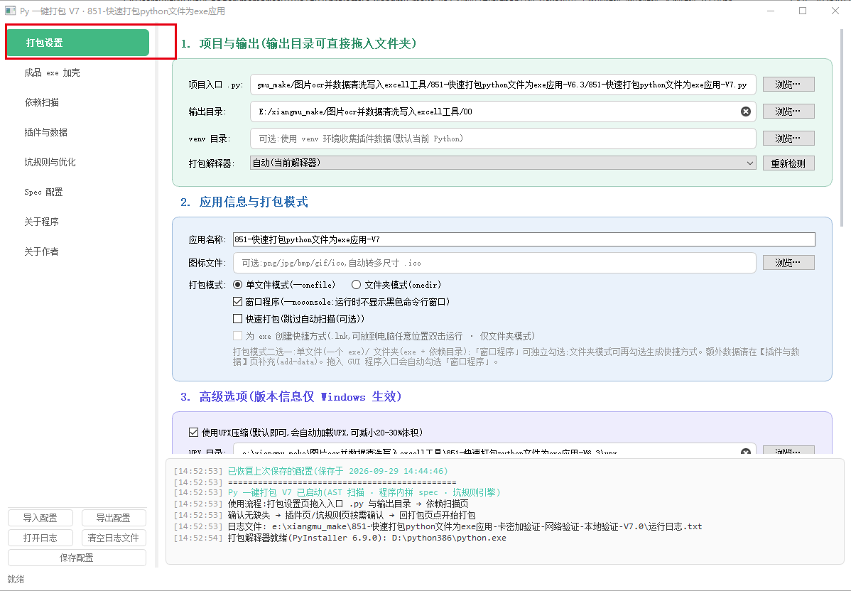Screen dimensions: 851x591
Task: Open the 打包设置 page
Action: [x=79, y=43]
